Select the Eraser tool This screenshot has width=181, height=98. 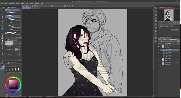click(x=2, y=36)
